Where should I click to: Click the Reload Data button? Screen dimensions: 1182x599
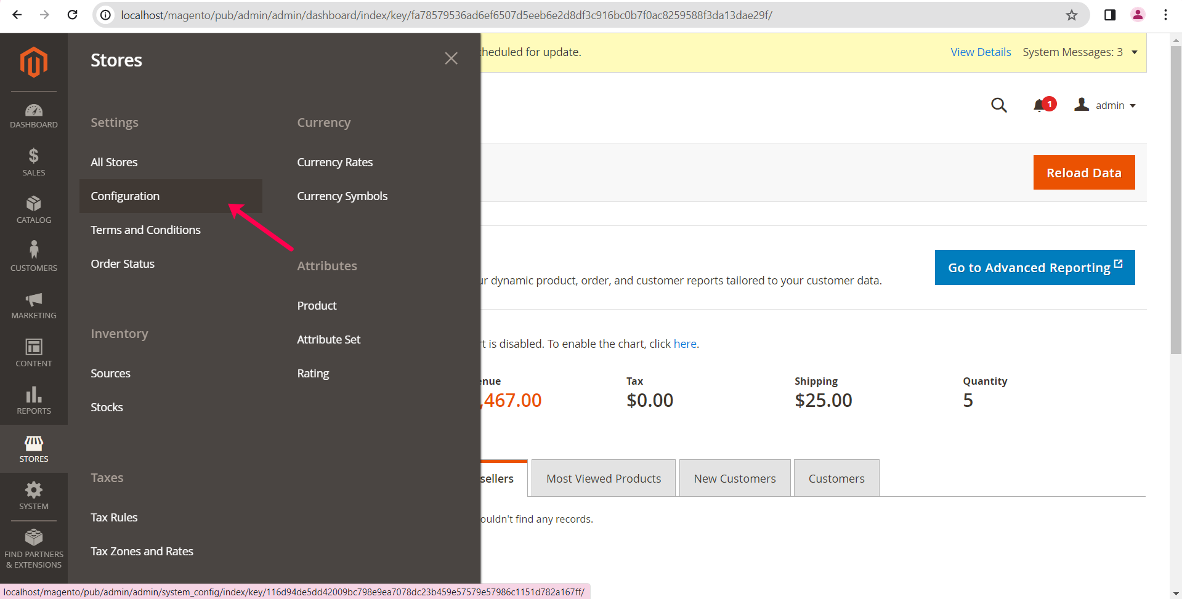click(x=1083, y=172)
